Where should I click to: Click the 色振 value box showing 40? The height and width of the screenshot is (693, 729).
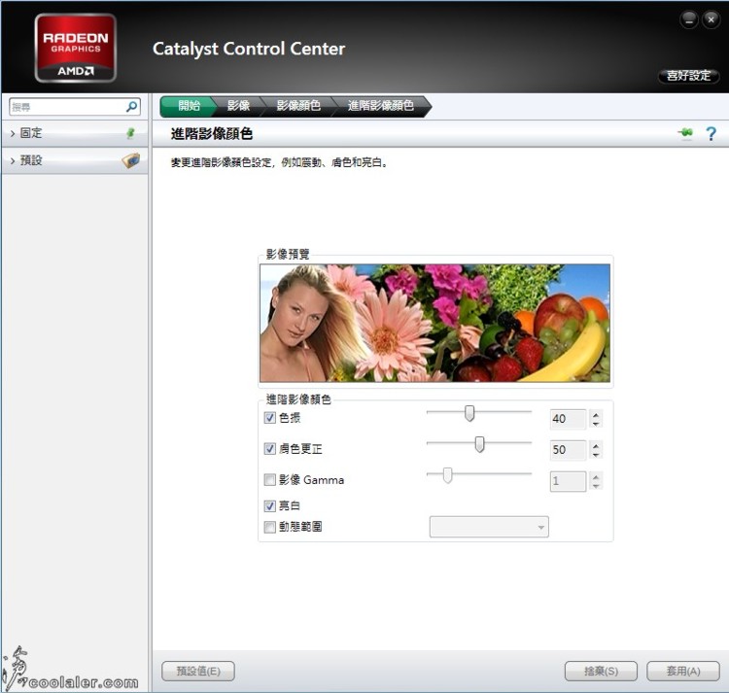coord(568,419)
